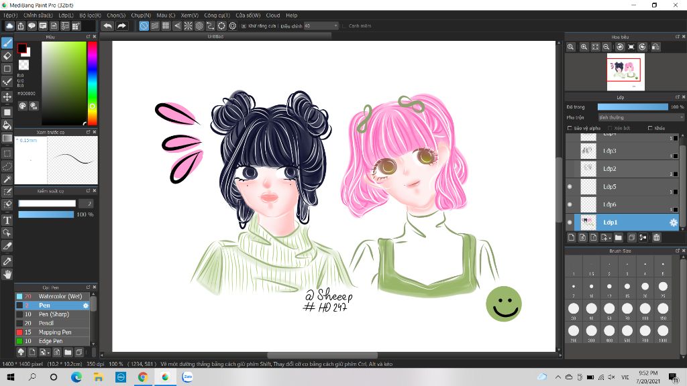This screenshot has height=386, width=687.
Task: Click the black foreground color swatch
Action: [x=22, y=48]
